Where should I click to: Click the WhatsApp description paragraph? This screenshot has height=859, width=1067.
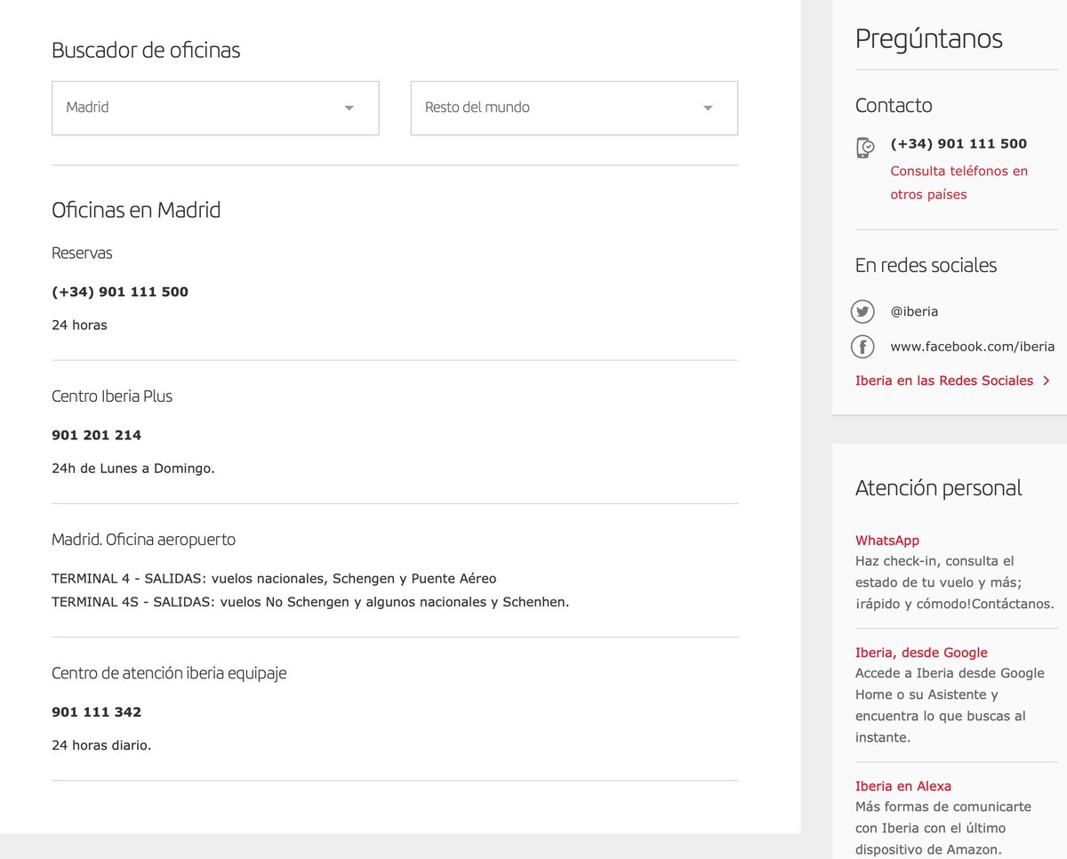point(955,582)
